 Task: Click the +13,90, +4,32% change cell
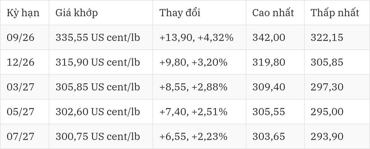(x=199, y=37)
